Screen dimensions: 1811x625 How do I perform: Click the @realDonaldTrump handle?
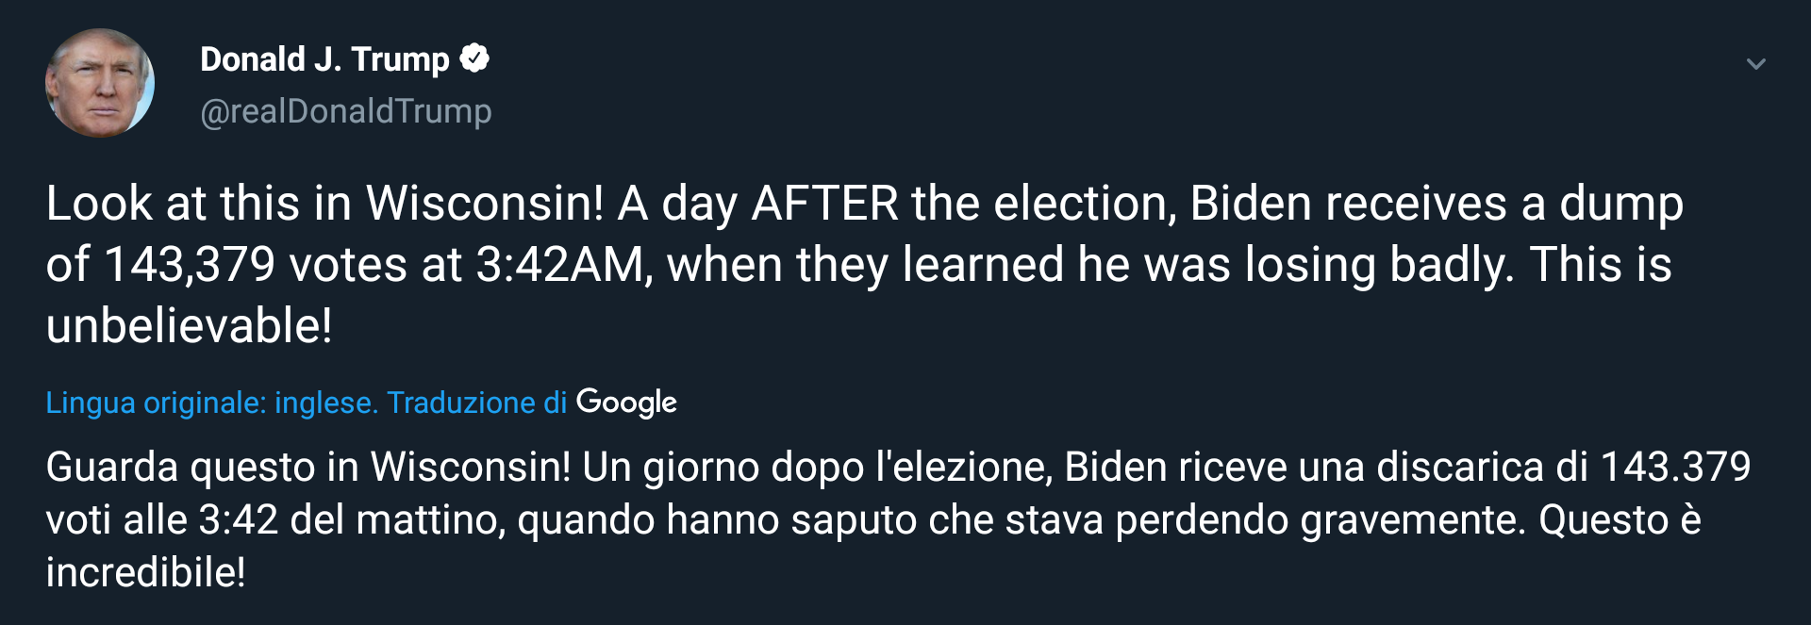click(345, 111)
